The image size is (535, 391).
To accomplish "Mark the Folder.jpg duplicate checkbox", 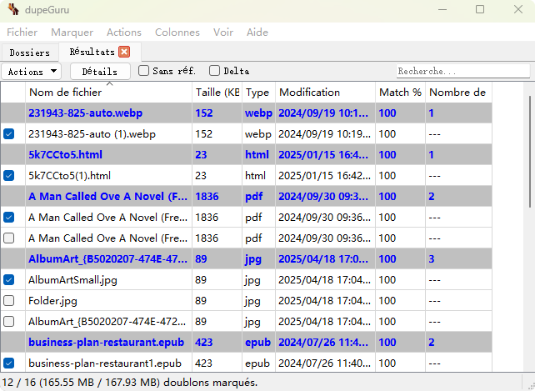I will pyautogui.click(x=9, y=300).
